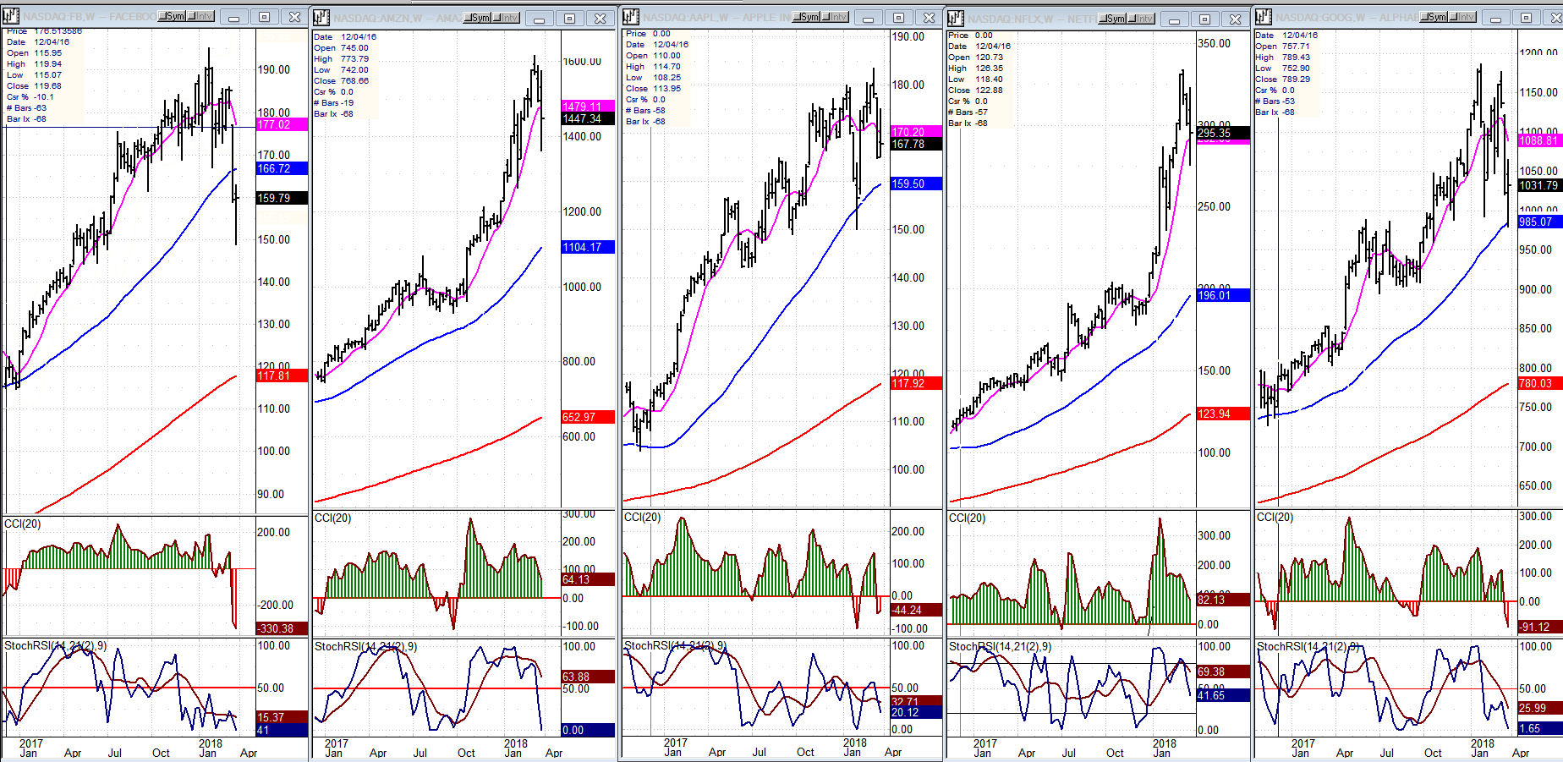This screenshot has height=762, width=1563.
Task: Click the Apple chart window icon
Action: [631, 17]
